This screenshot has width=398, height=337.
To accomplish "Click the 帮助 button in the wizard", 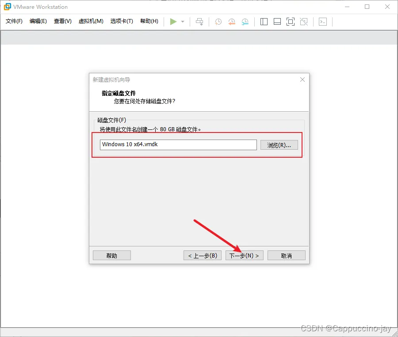I will pyautogui.click(x=112, y=255).
